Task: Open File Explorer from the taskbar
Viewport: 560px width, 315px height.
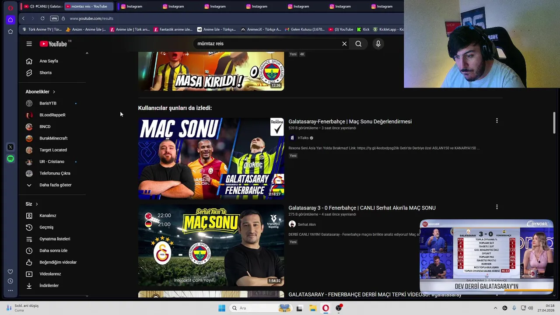Action: pos(313,308)
